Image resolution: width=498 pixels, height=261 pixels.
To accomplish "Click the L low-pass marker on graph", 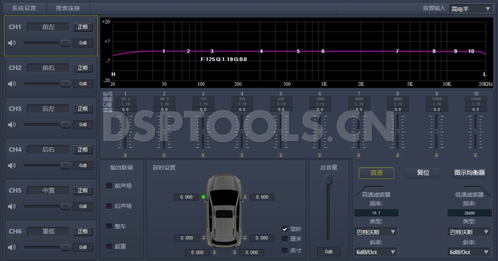I will pos(484,74).
